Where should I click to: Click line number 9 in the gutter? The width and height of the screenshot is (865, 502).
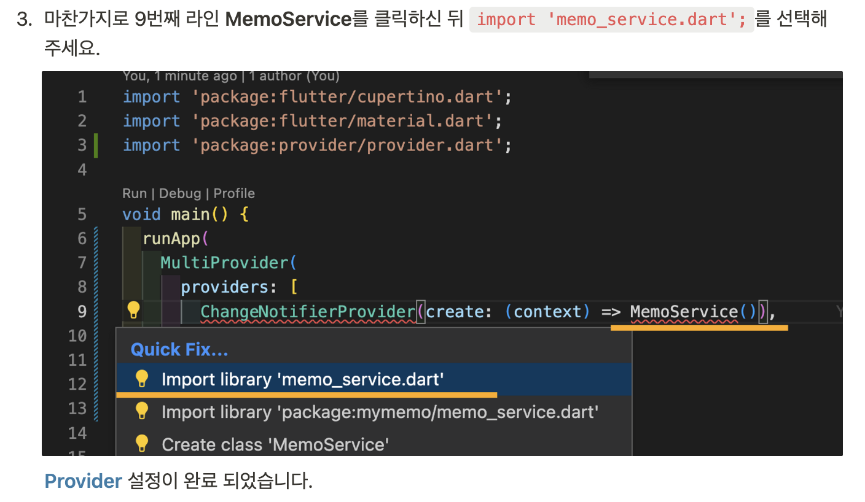82,312
